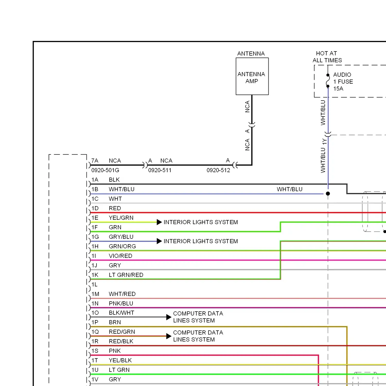The width and height of the screenshot is (386, 386).
Task: Click the ANTENNA title above the amp
Action: point(251,54)
